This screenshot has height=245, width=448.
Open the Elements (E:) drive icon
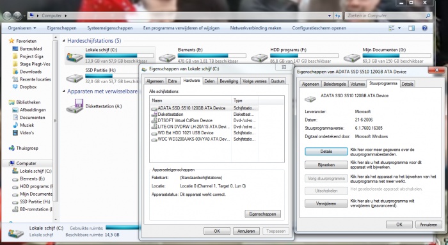[167, 58]
